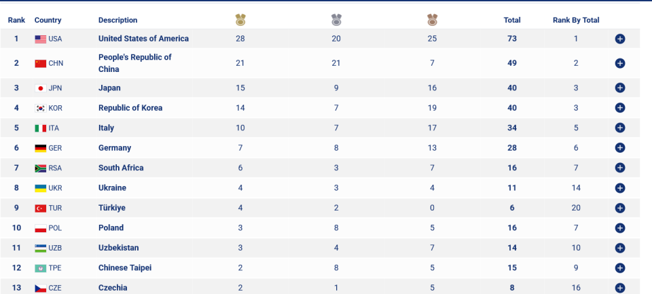Sort by Rank By Total header

(576, 20)
